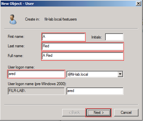Click the filr-lab.local/testusers path text

pos(61,19)
